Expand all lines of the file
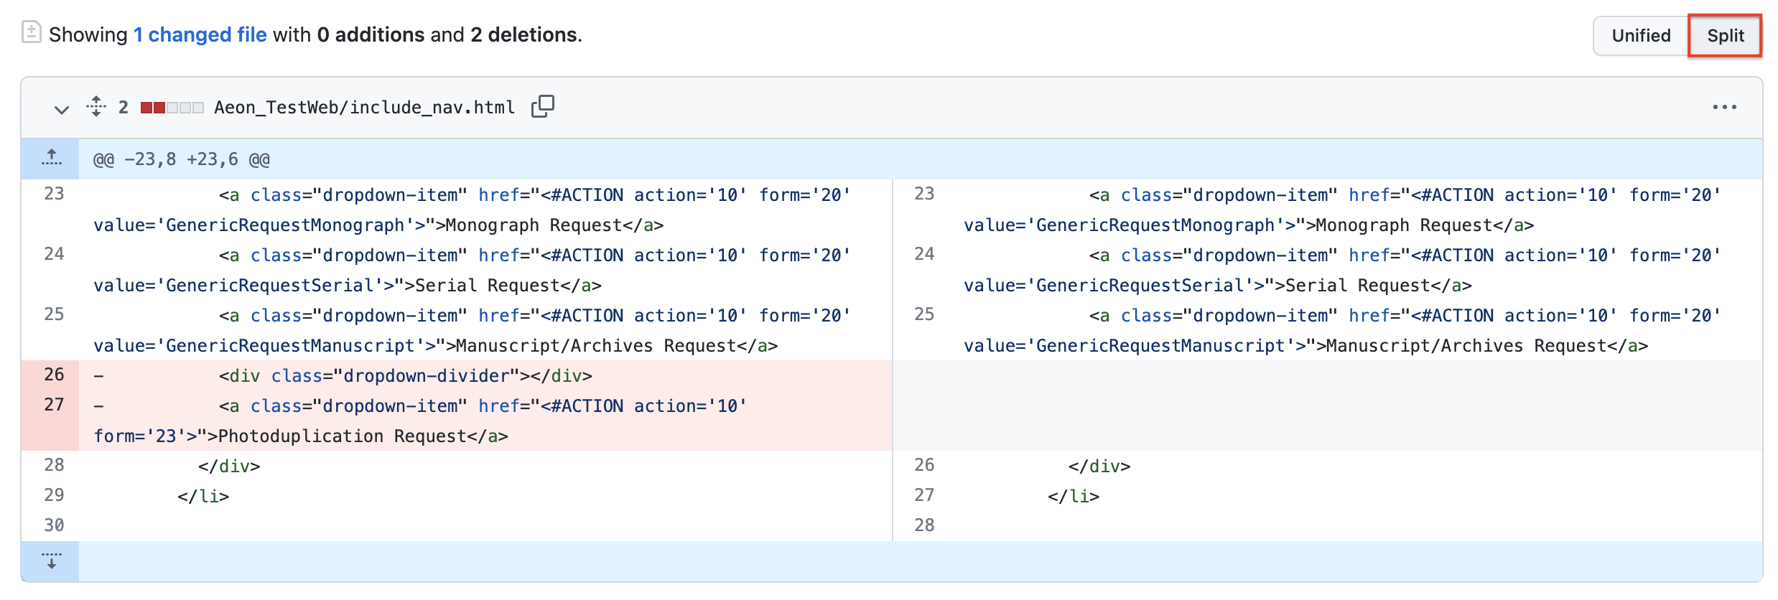Viewport: 1778px width, 600px height. pyautogui.click(x=96, y=107)
